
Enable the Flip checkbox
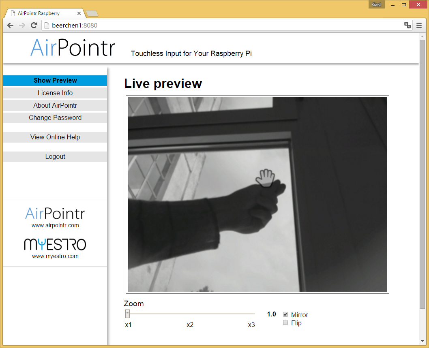pyautogui.click(x=285, y=323)
